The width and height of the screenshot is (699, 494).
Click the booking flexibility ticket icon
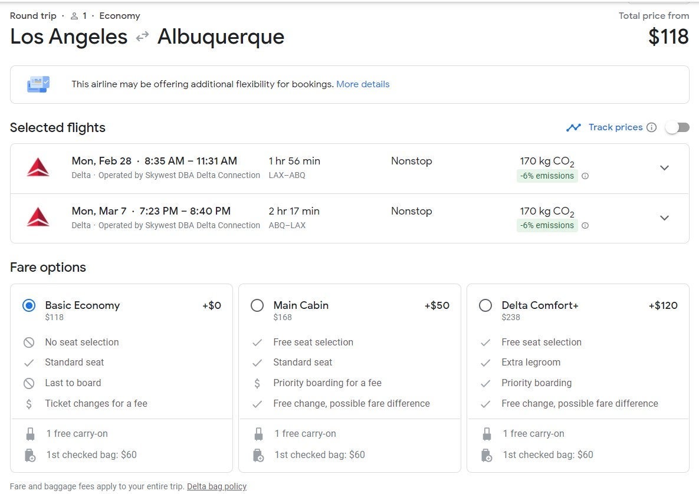click(38, 84)
